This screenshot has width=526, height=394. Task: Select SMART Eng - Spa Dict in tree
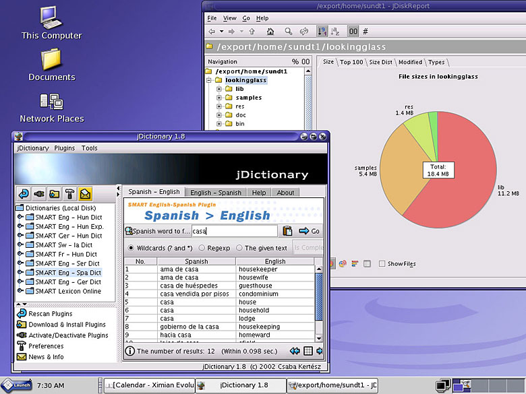[68, 272]
